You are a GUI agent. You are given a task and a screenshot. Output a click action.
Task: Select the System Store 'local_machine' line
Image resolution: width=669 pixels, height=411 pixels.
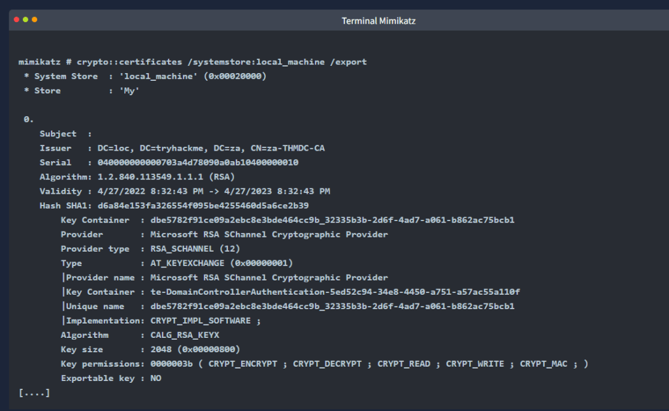[x=145, y=76]
